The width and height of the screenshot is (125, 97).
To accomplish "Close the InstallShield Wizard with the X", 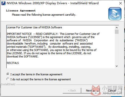I will (120, 3).
